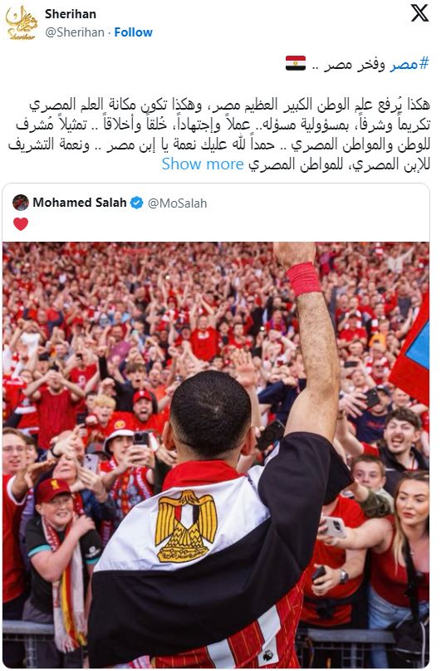The width and height of the screenshot is (441, 671).
Task: Open Mohamed Salah's small profile picture
Action: 21,203
